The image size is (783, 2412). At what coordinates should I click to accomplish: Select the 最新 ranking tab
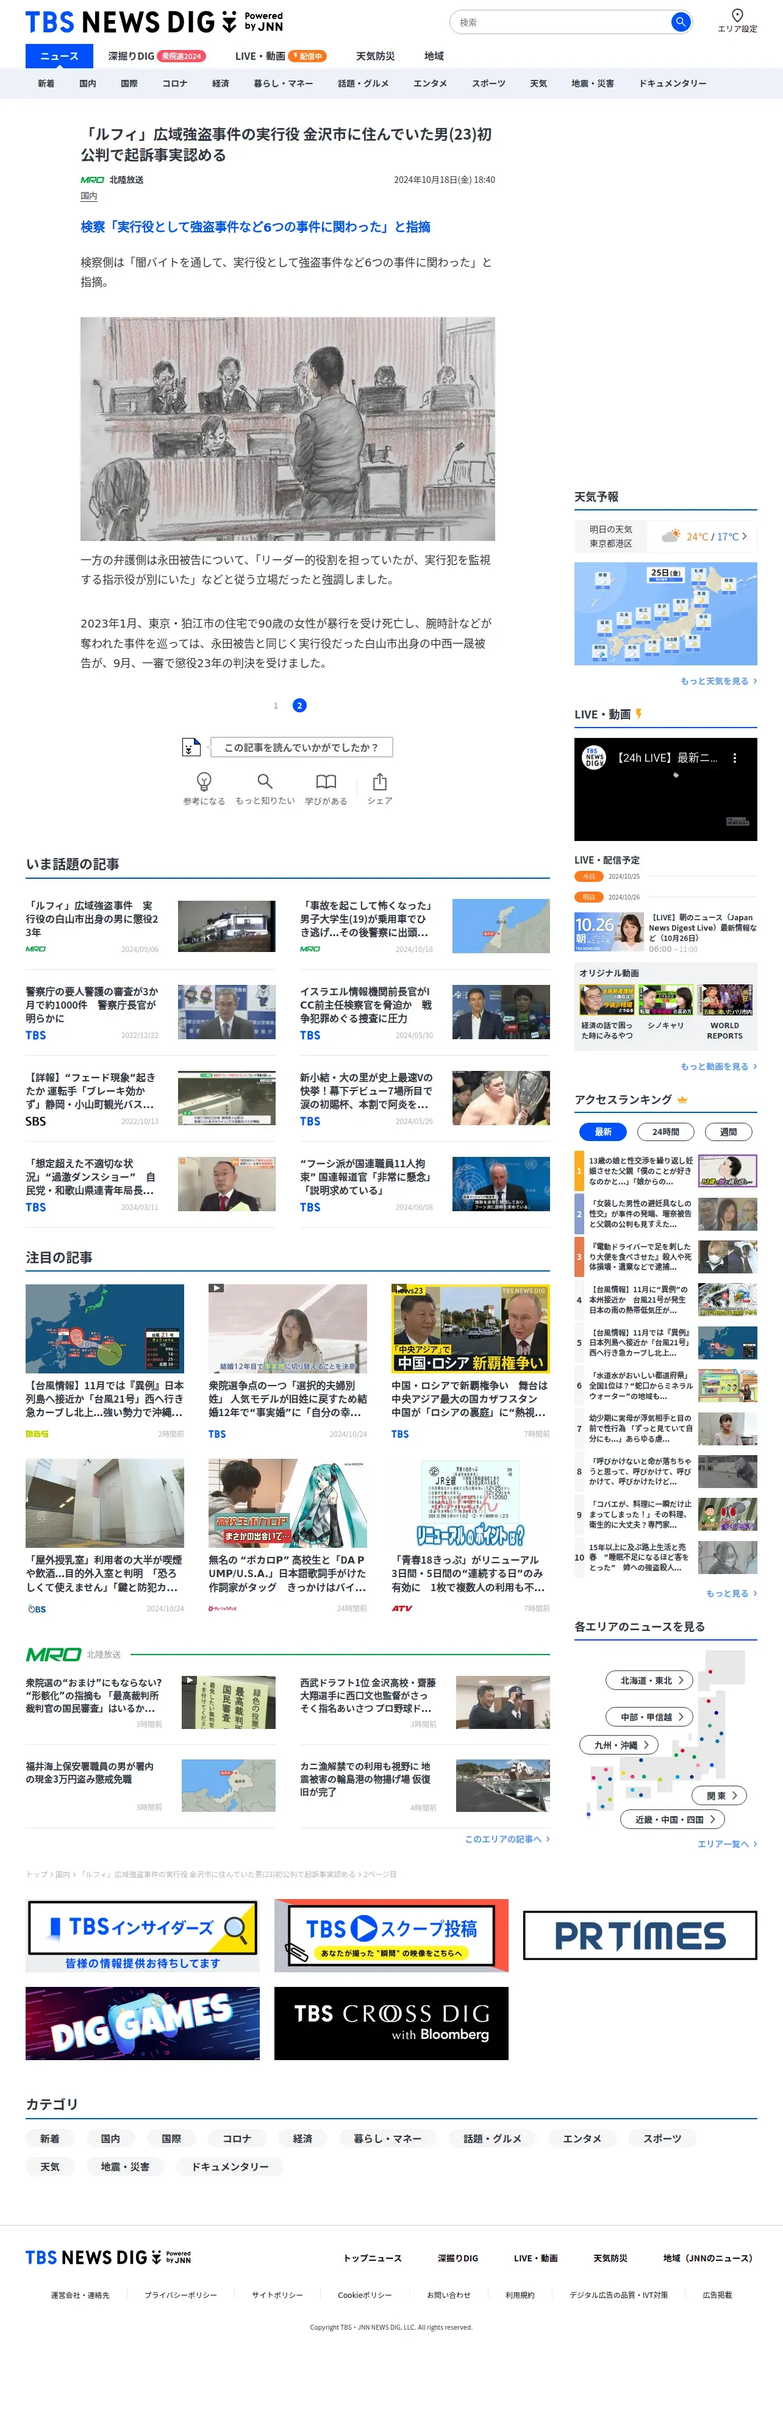(603, 1132)
